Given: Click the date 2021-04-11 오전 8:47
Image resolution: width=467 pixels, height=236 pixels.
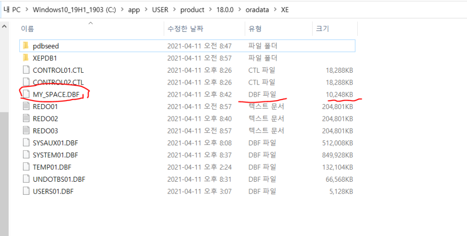Looking at the screenshot, I should [199, 46].
